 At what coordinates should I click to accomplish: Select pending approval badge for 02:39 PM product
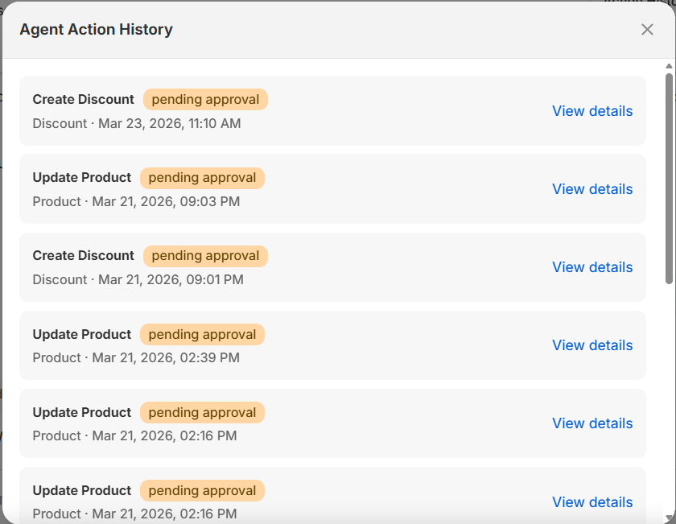pos(202,335)
